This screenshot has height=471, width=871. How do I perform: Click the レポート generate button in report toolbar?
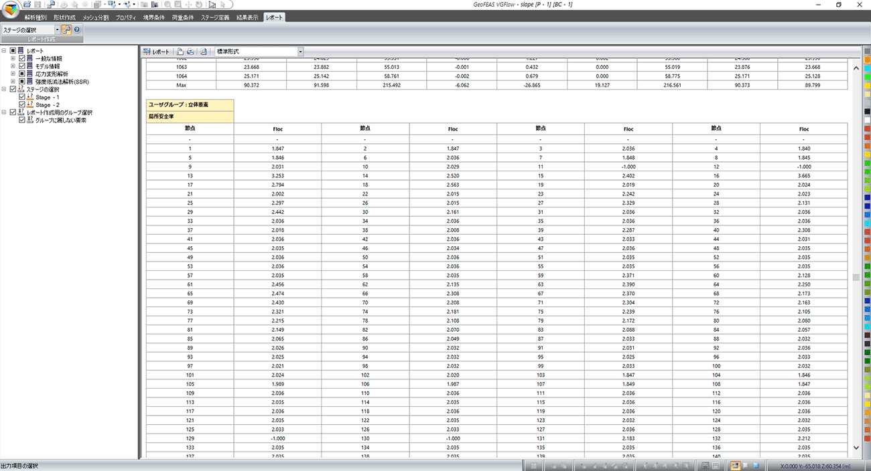coord(157,52)
